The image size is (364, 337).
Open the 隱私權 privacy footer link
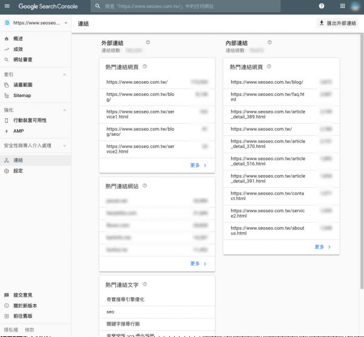[x=11, y=330]
